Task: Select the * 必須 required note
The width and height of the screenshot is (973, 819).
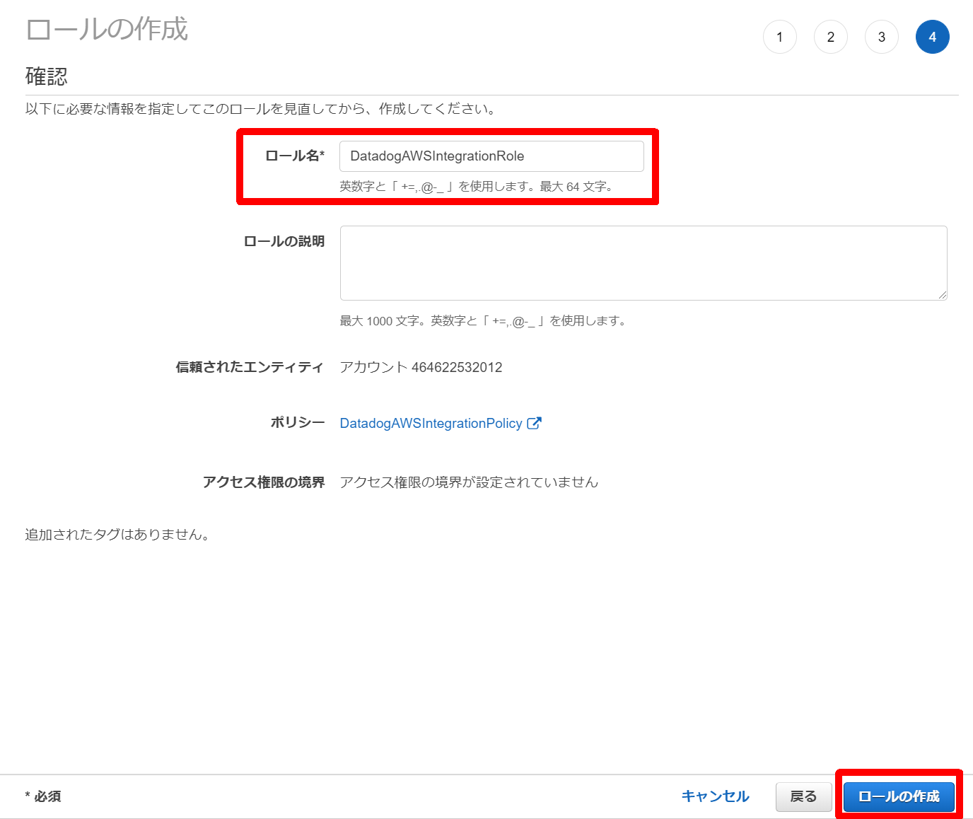Action: tap(43, 796)
